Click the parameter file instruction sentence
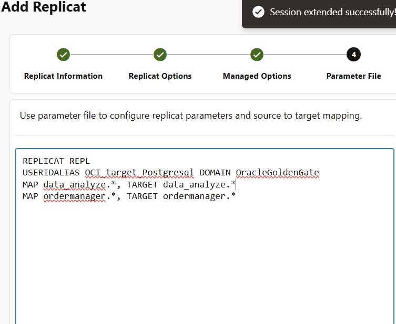The image size is (396, 324). 191,116
